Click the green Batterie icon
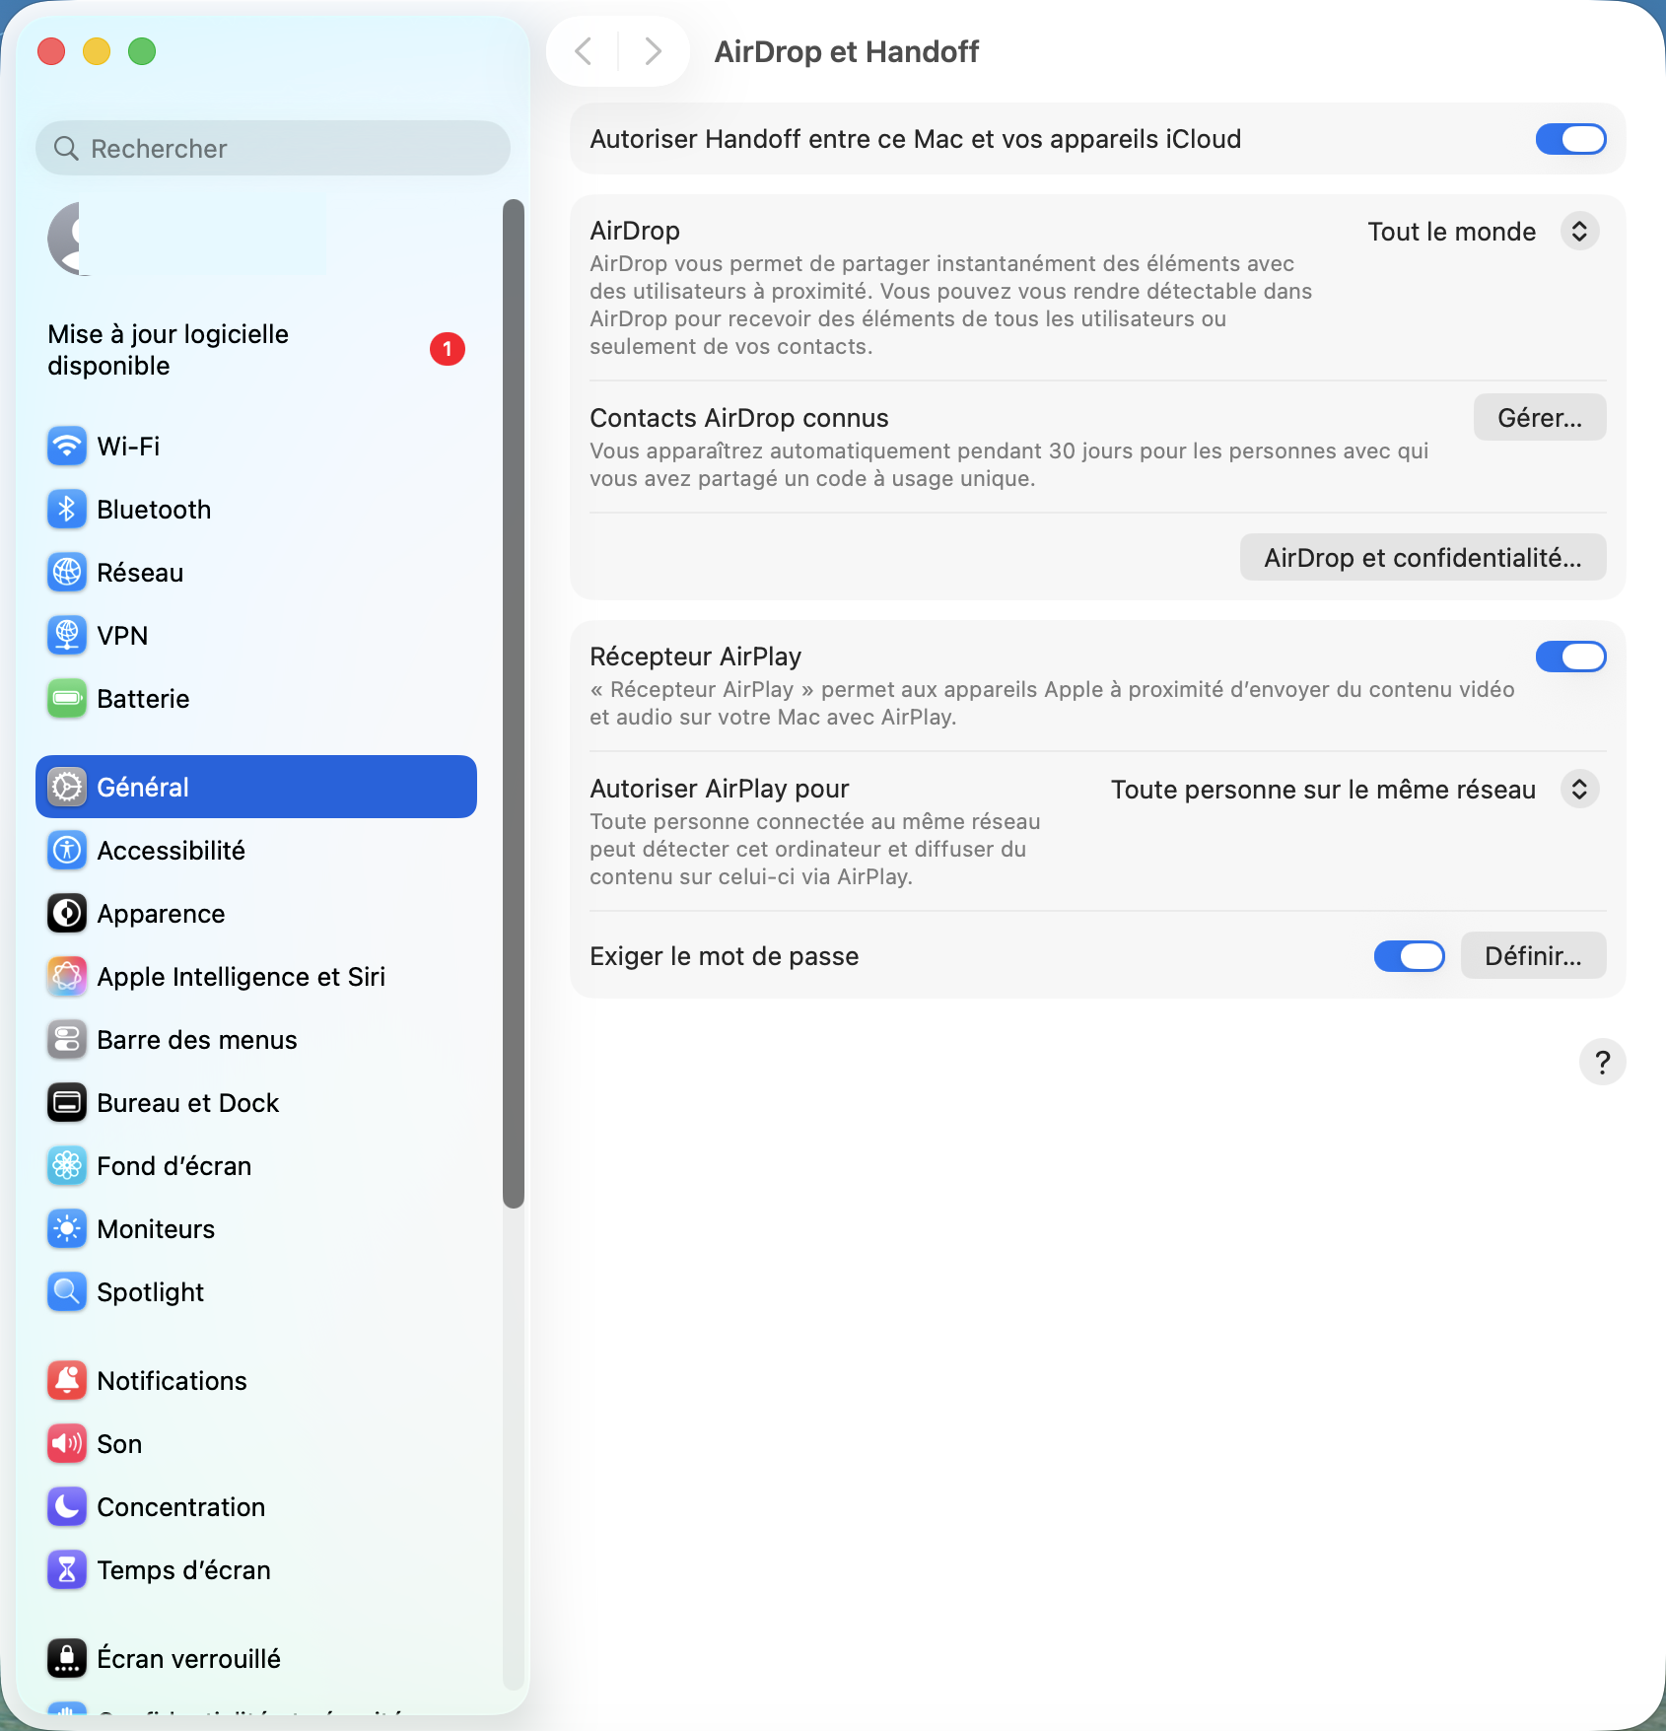1666x1731 pixels. tap(67, 699)
